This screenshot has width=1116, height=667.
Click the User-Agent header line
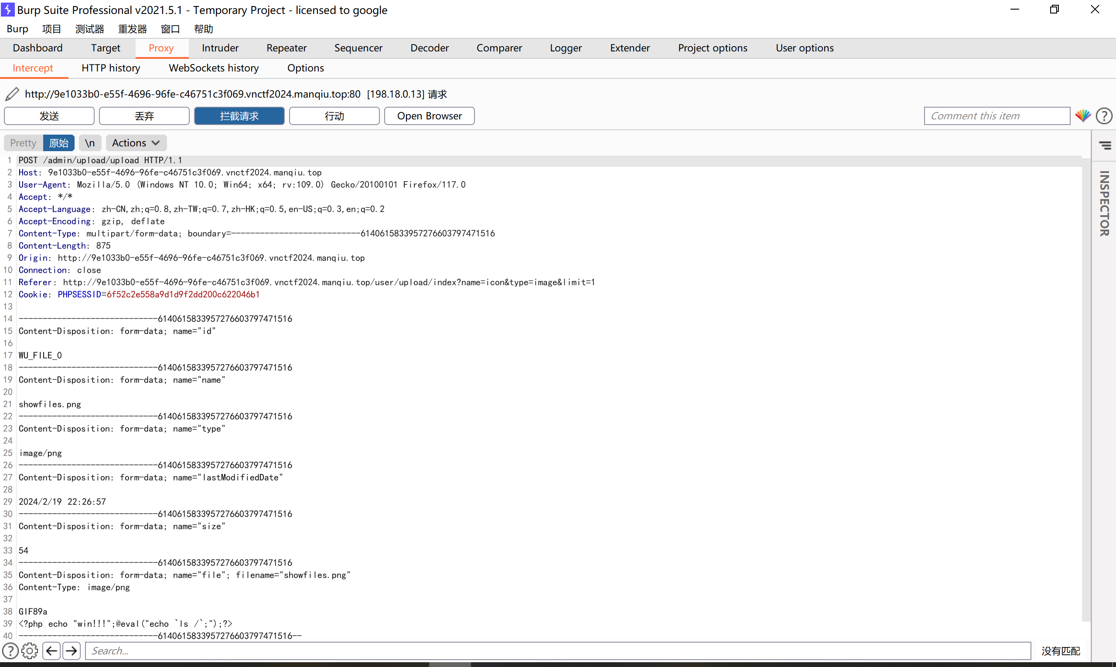click(x=242, y=185)
